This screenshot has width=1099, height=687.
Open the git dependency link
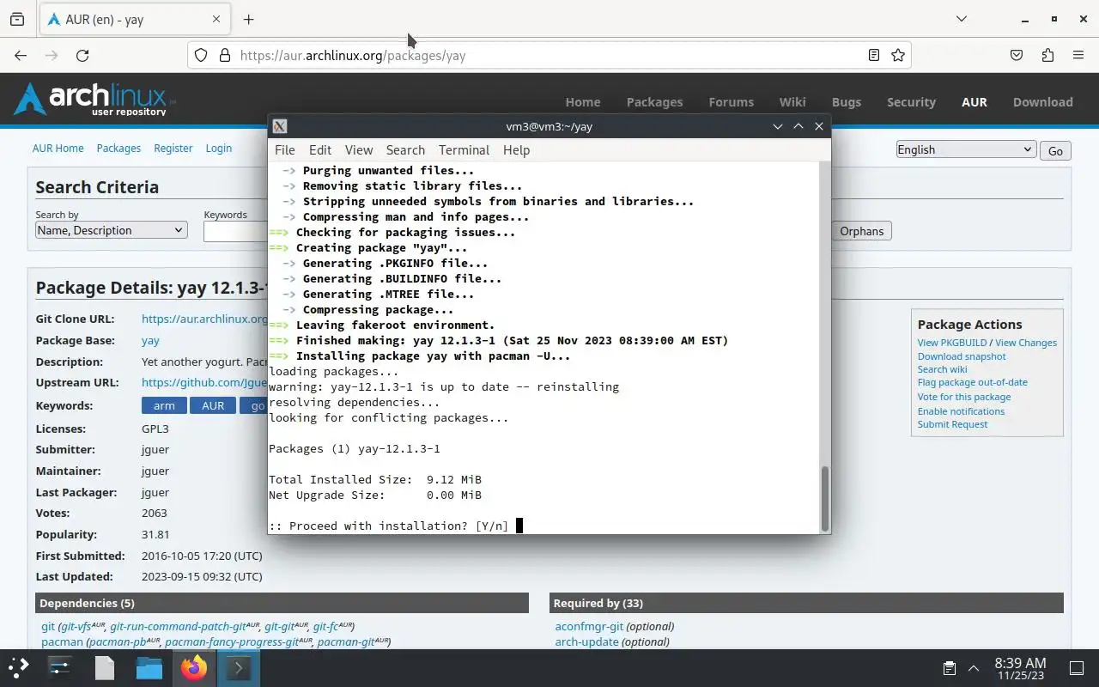tap(48, 626)
